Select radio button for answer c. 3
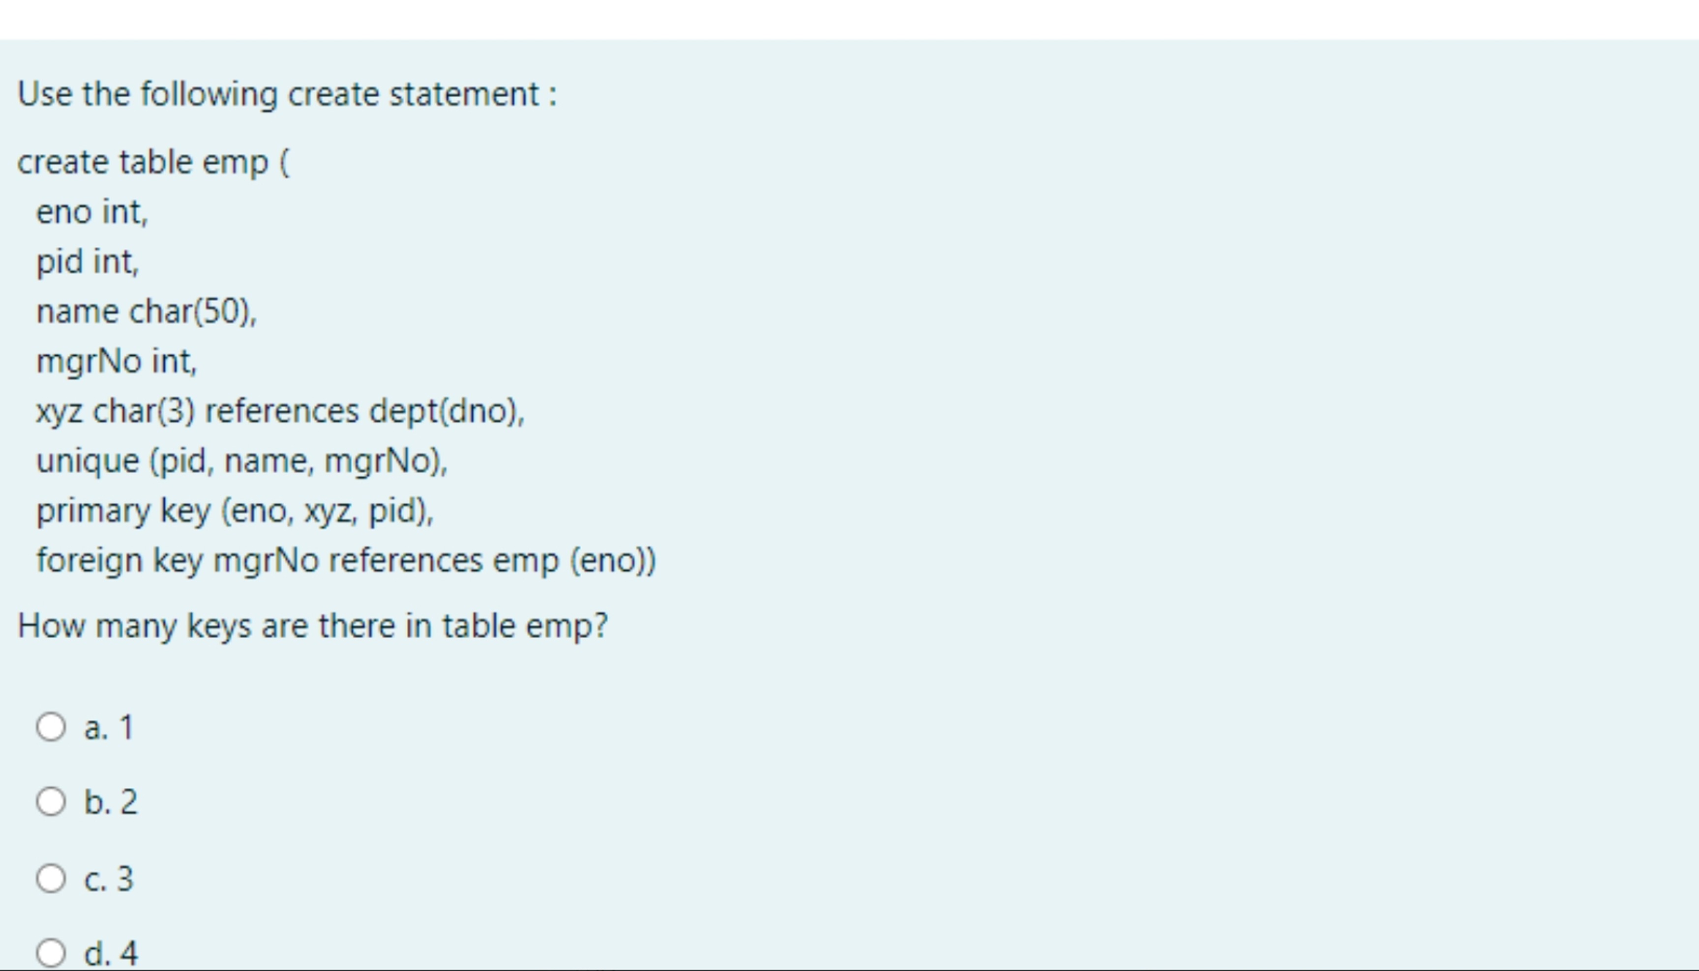 (x=52, y=878)
